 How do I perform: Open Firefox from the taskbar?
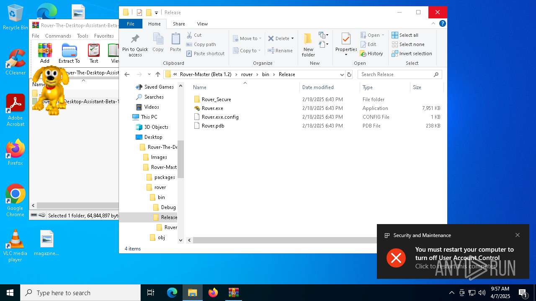click(x=213, y=293)
